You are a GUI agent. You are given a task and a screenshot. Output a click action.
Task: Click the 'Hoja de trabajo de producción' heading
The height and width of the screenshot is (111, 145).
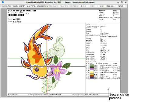pyautogui.click(x=22, y=11)
